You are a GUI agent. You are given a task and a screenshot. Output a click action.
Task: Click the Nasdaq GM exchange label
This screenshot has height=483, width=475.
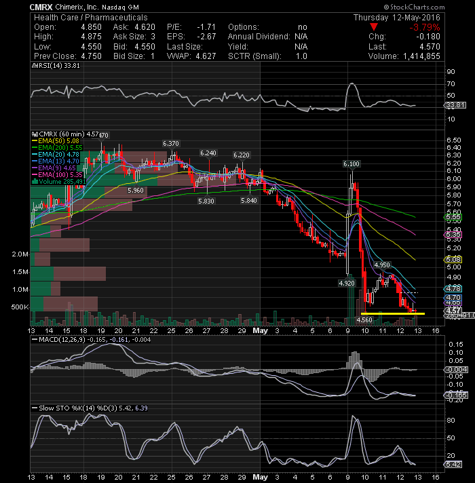pyautogui.click(x=120, y=7)
